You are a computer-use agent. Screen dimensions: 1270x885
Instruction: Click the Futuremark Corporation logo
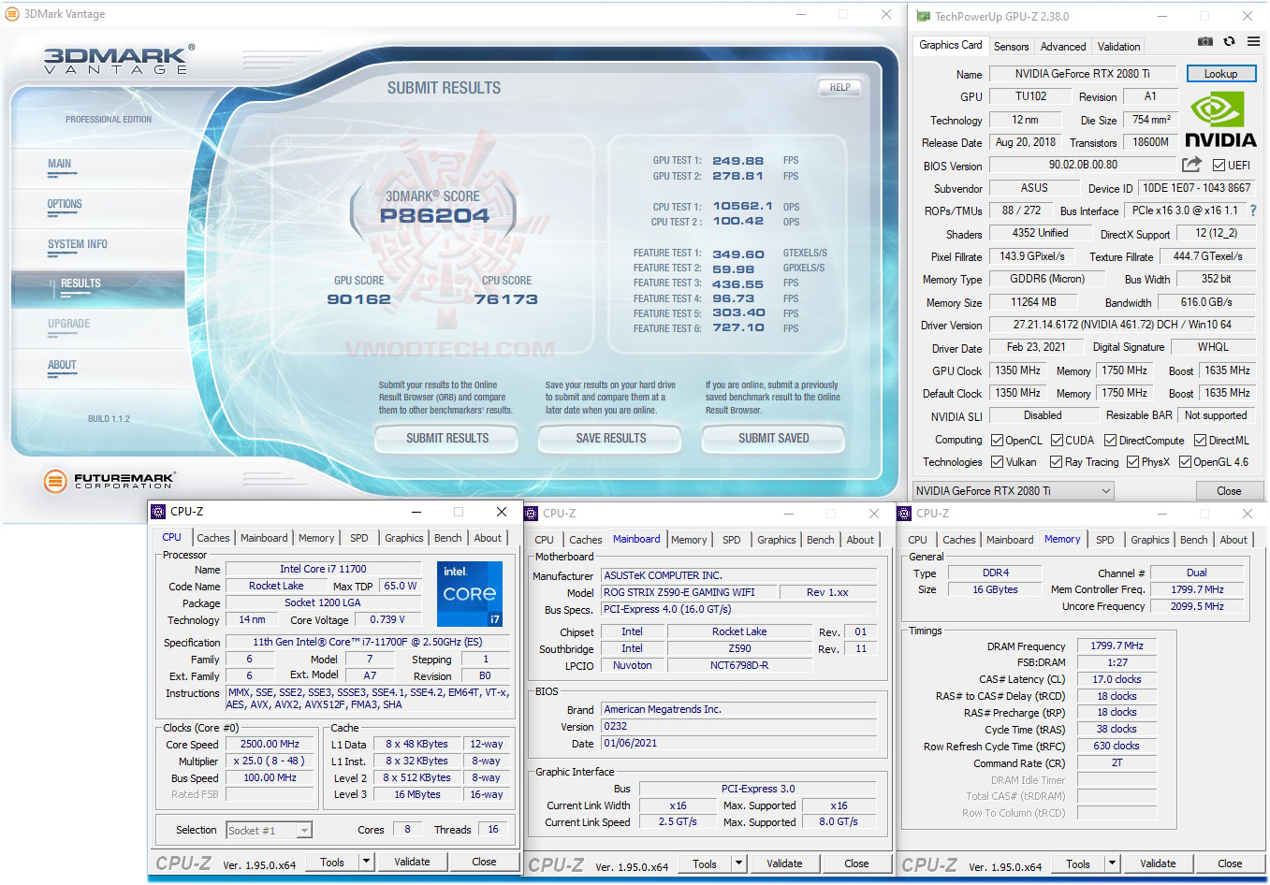point(109,481)
